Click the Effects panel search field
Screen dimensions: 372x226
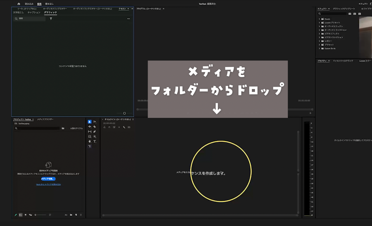332,14
